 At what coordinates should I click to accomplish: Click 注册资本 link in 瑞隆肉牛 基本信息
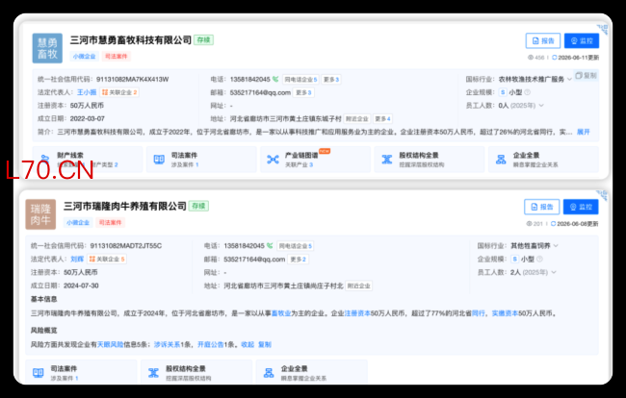click(x=357, y=313)
